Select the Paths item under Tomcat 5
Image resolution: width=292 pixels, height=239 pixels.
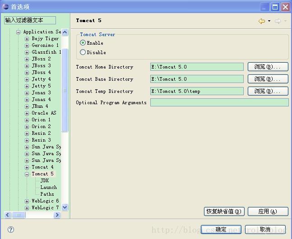click(x=47, y=194)
